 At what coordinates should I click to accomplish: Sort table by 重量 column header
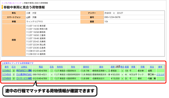coord(127,67)
